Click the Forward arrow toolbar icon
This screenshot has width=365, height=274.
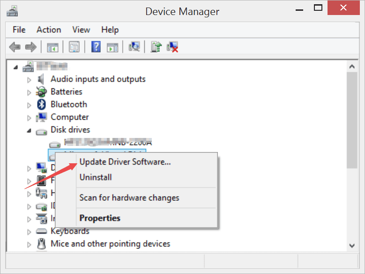(31, 47)
